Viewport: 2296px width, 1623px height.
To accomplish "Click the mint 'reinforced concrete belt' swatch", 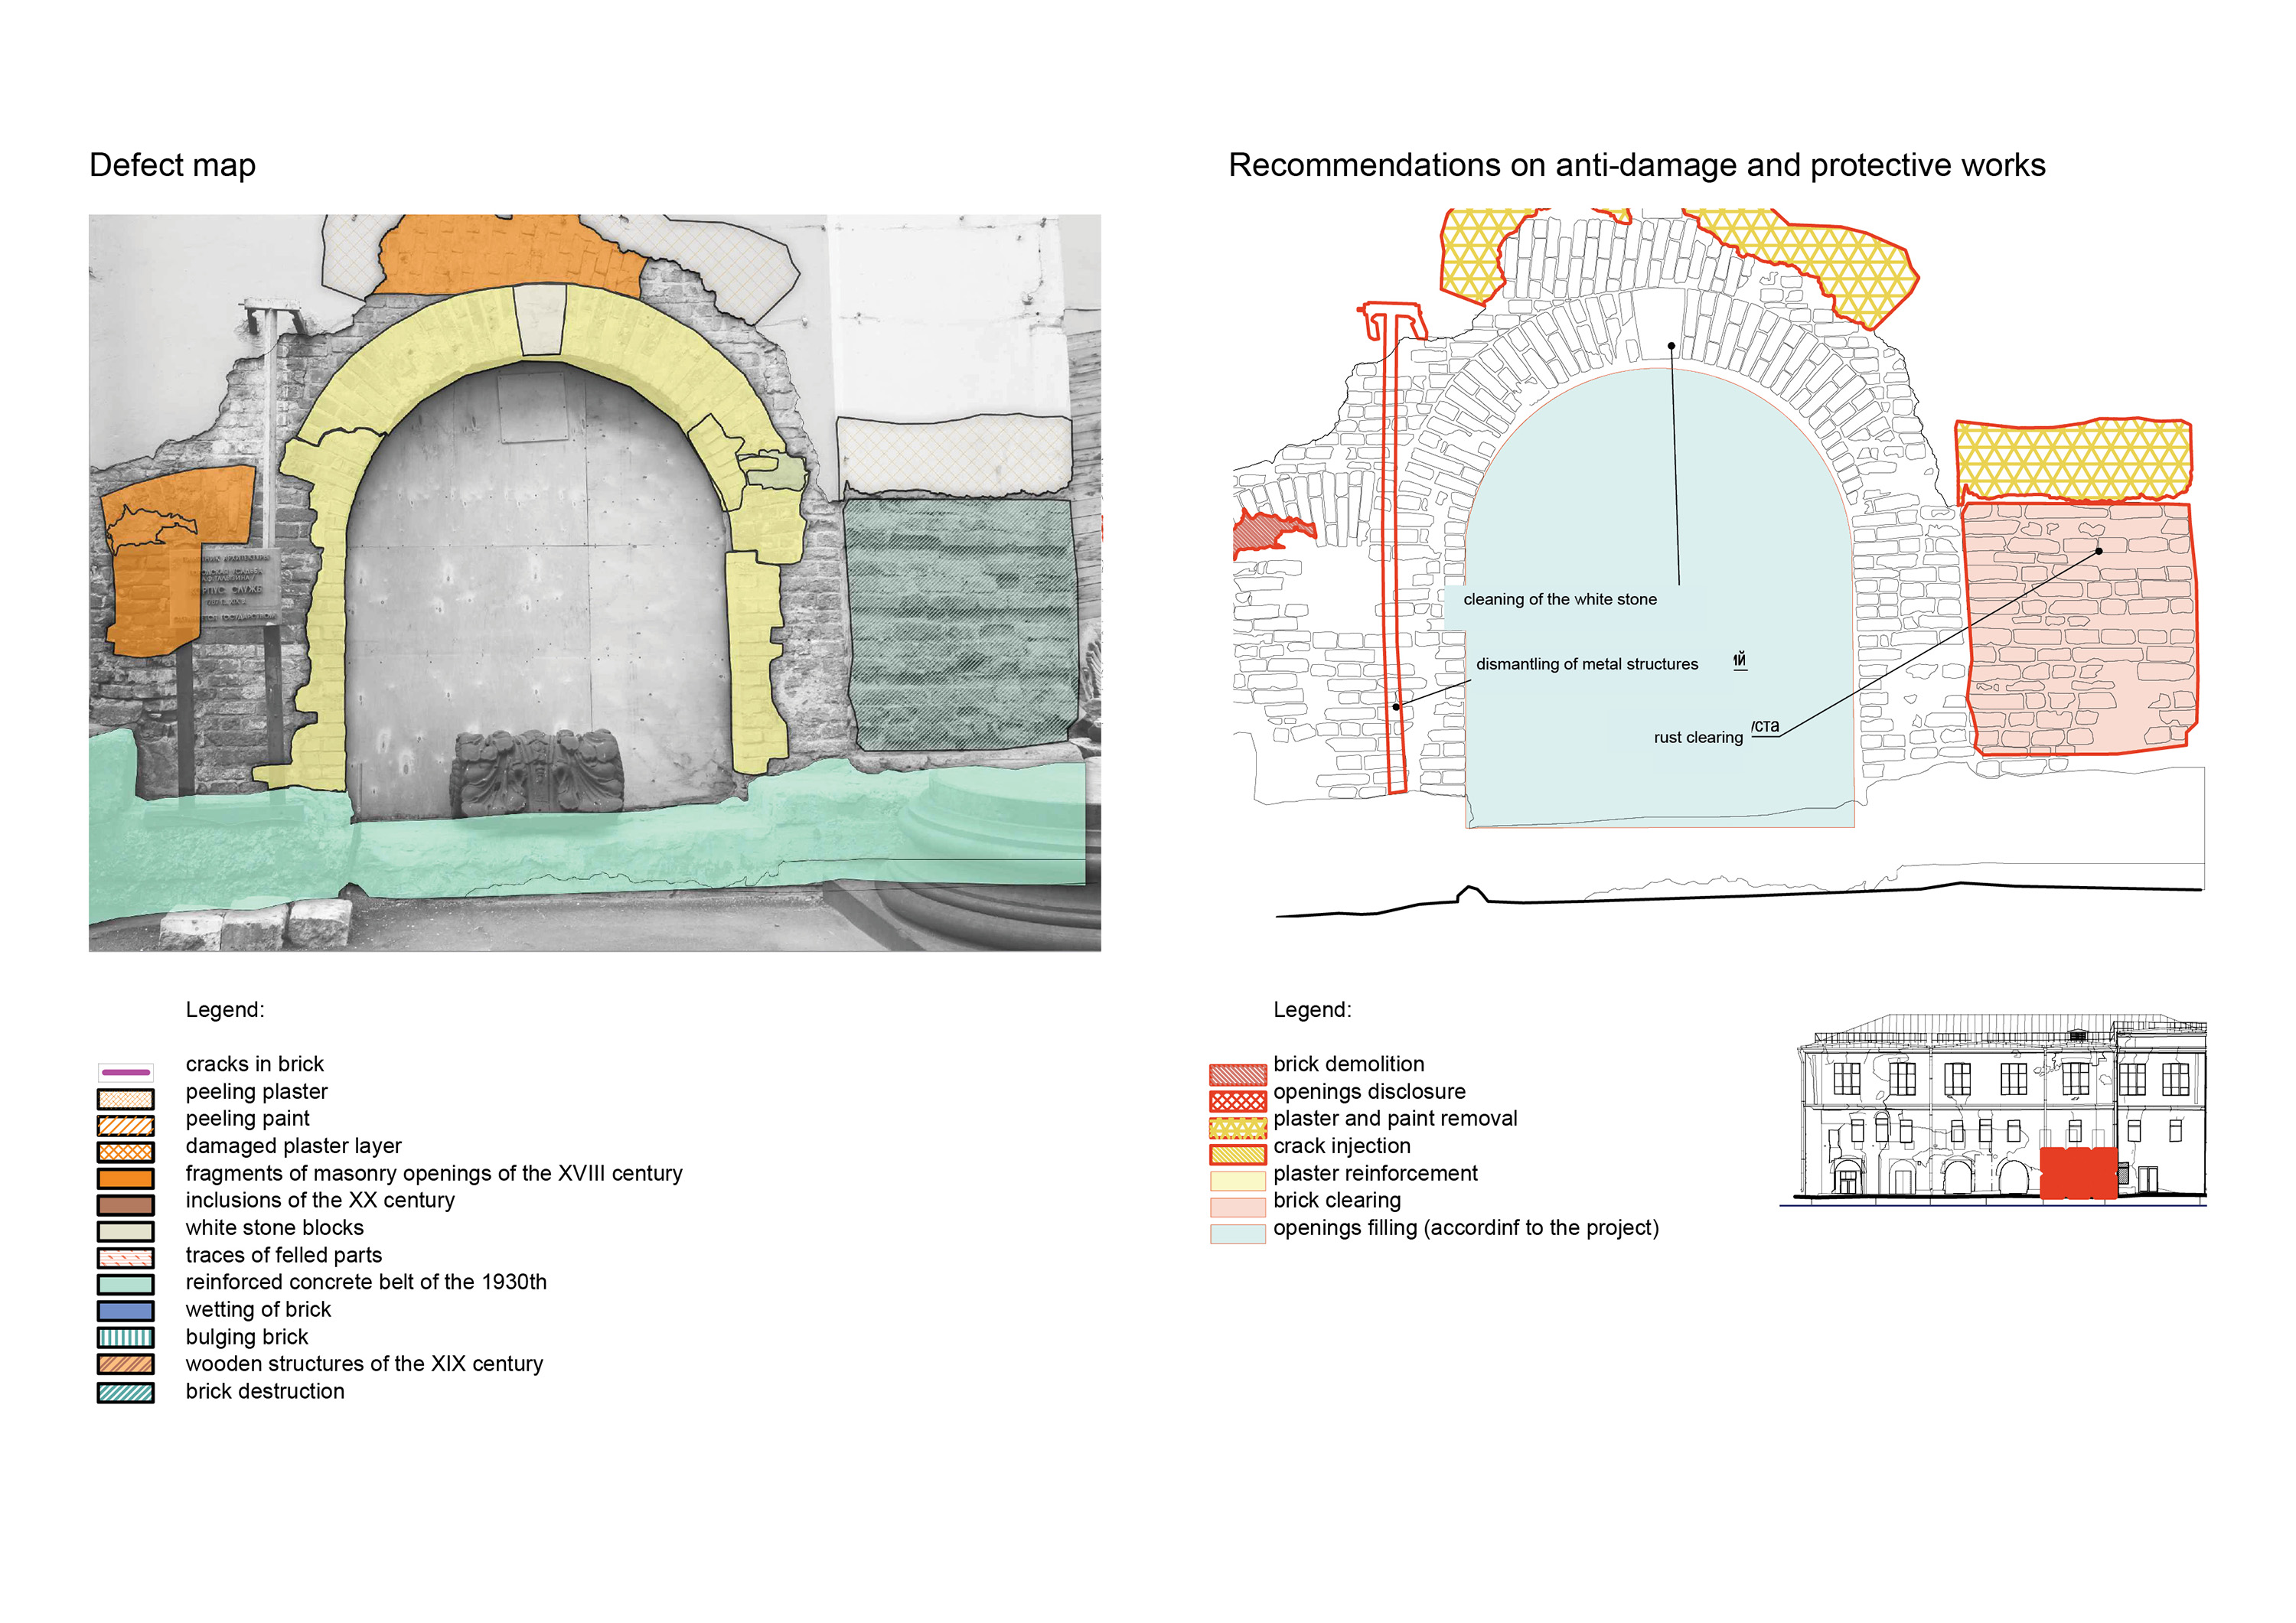I will [125, 1285].
